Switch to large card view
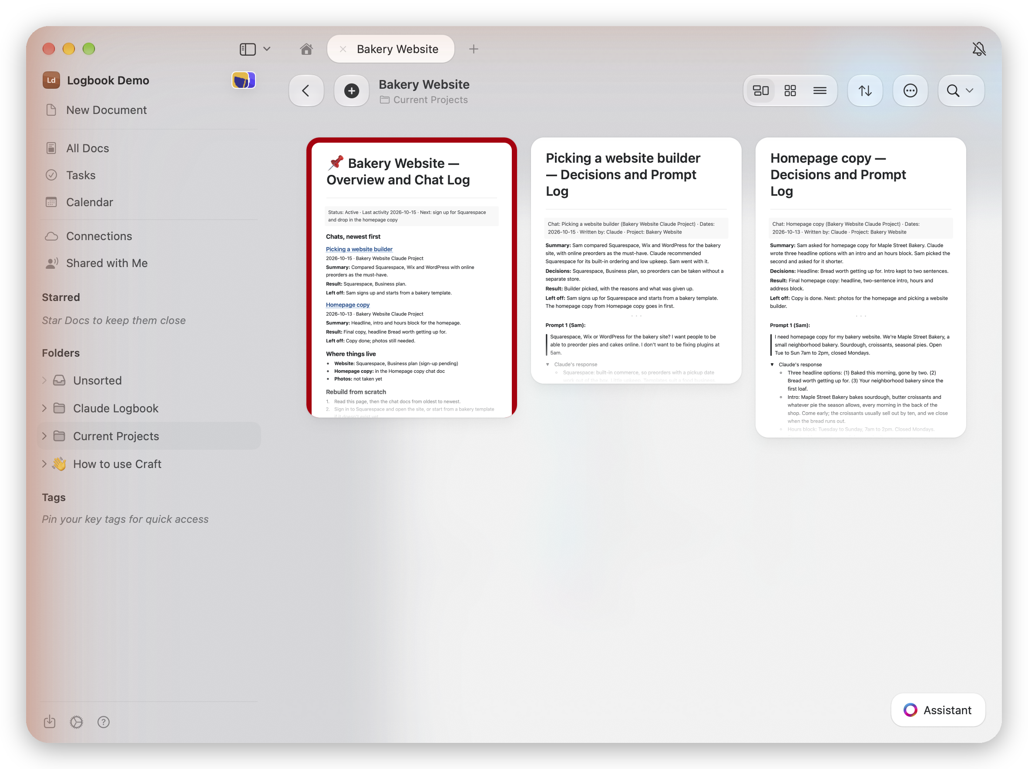This screenshot has width=1028, height=769. click(x=761, y=90)
